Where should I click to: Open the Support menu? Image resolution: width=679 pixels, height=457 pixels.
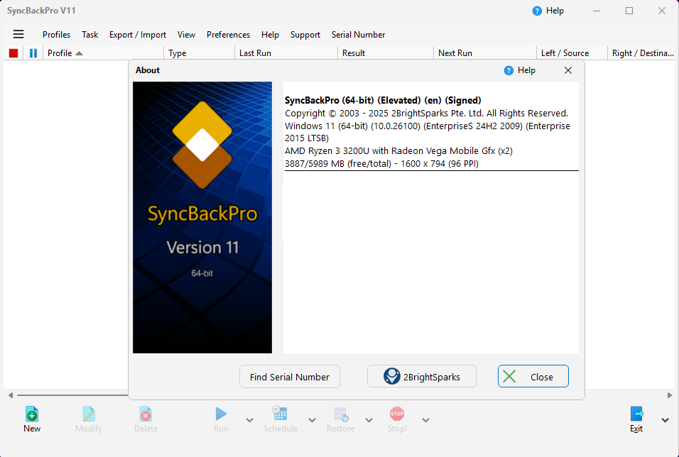305,35
